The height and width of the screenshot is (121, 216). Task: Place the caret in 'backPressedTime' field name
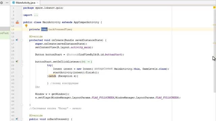pos(60,29)
